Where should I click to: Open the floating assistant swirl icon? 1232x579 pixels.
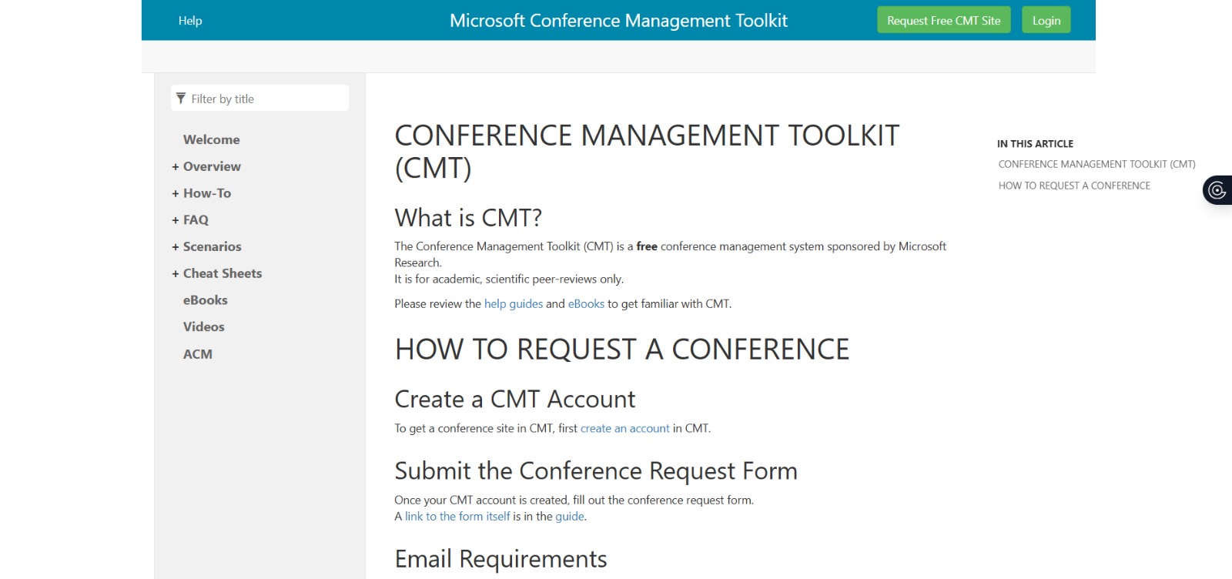(1217, 190)
